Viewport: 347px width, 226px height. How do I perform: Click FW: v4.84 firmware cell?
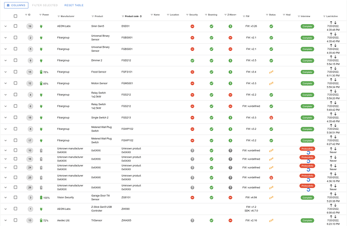[251, 197]
